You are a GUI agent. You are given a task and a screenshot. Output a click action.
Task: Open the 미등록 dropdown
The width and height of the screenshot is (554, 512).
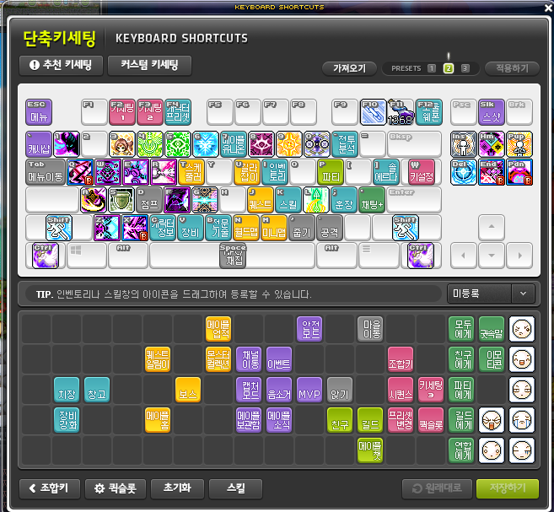click(x=491, y=294)
